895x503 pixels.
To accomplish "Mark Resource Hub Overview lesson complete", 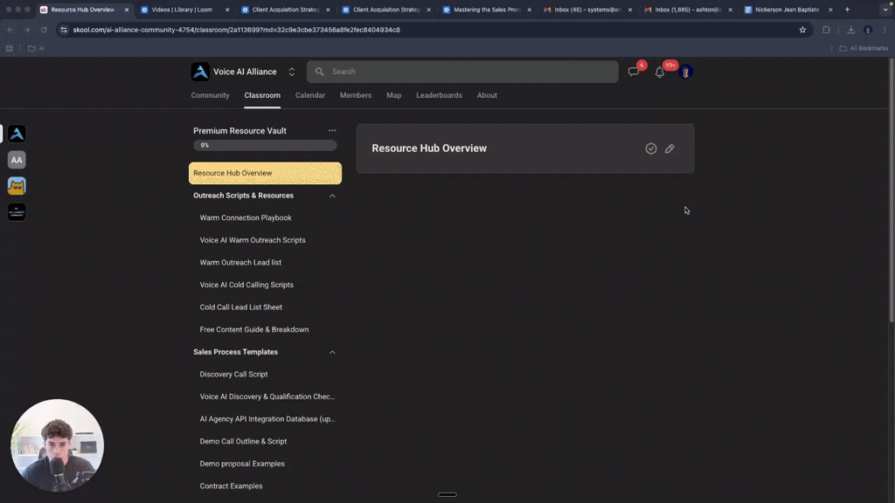I will [x=650, y=148].
